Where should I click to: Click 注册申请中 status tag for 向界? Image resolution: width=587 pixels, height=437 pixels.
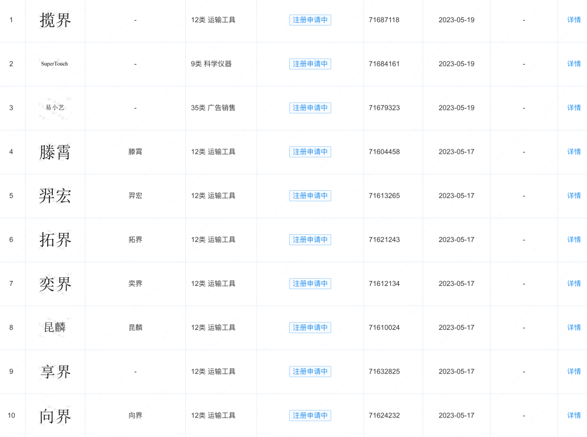pos(310,415)
